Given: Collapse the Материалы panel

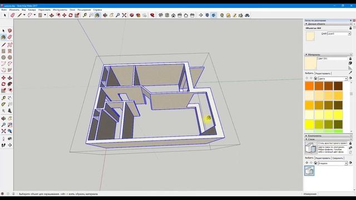Looking at the screenshot, I should (306, 54).
